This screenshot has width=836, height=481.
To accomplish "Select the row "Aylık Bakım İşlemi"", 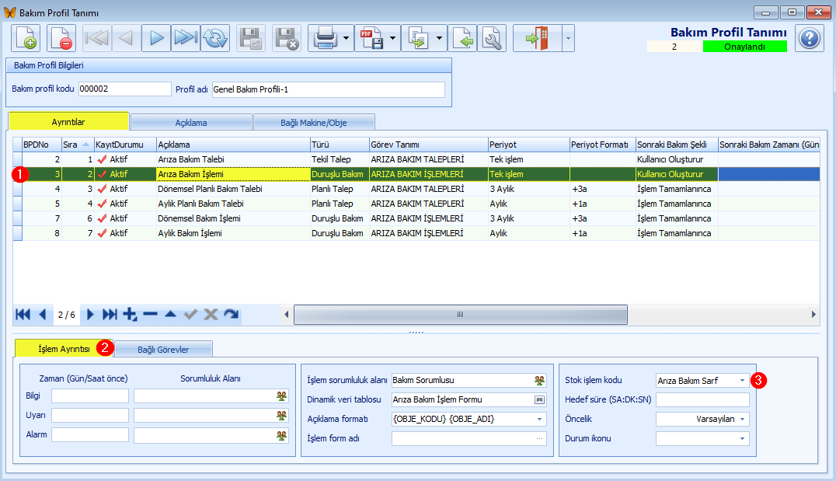I will click(416, 233).
